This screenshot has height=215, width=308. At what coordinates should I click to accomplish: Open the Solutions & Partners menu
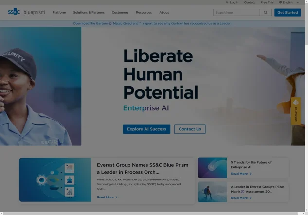pos(89,12)
